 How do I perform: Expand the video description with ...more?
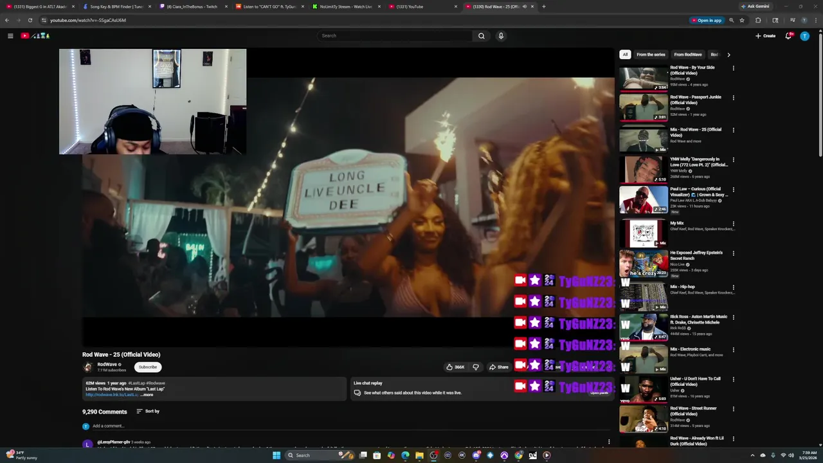(x=147, y=395)
